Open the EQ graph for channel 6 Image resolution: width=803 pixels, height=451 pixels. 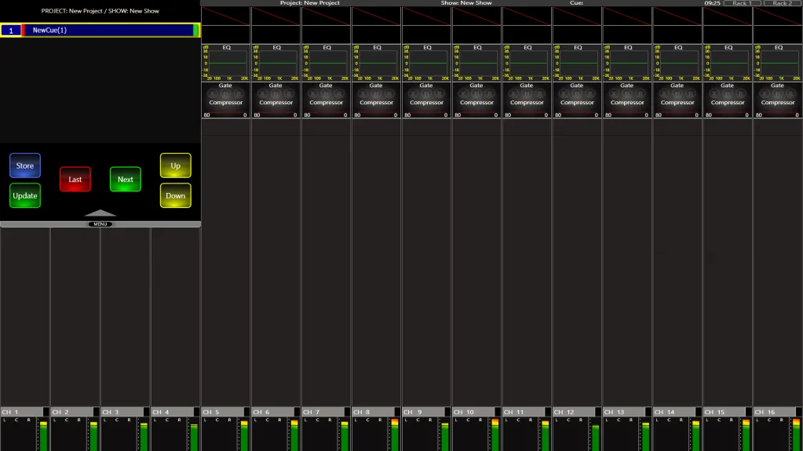point(276,63)
